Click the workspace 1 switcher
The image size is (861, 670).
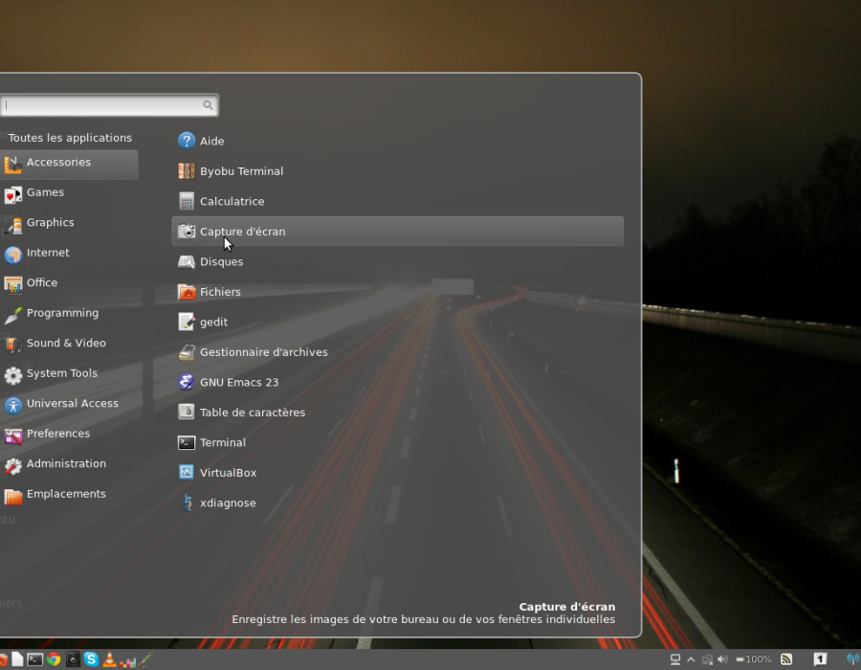(820, 659)
